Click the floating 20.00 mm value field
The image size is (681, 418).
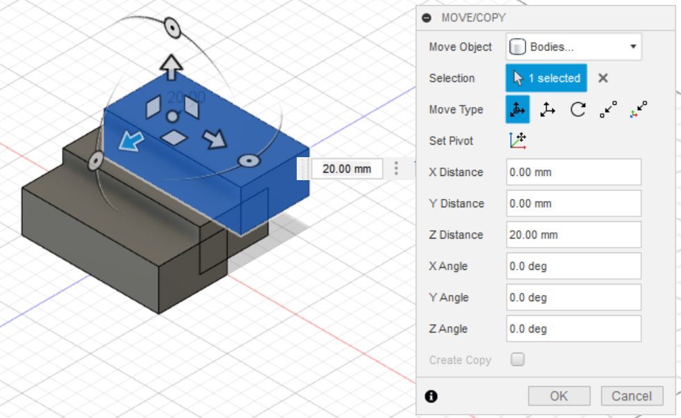(x=347, y=168)
